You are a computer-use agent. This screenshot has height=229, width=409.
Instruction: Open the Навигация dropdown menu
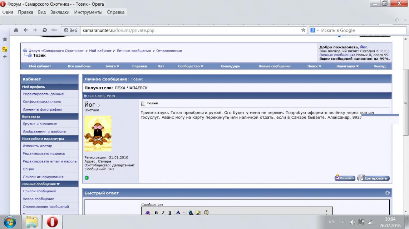coord(347,66)
